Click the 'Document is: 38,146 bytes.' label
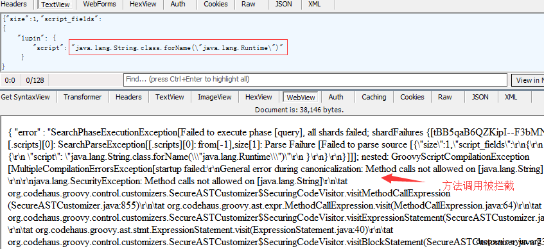The width and height of the screenshot is (544, 249). click(299, 110)
